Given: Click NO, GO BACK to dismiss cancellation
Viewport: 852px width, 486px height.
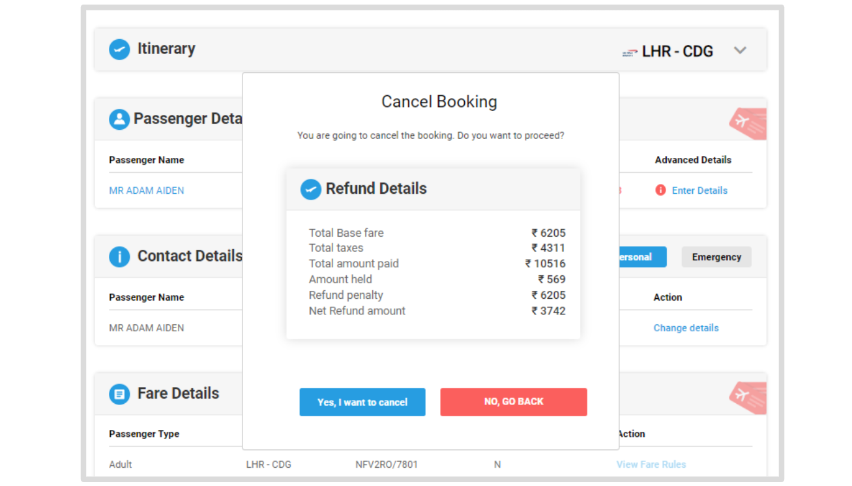Looking at the screenshot, I should click(514, 401).
